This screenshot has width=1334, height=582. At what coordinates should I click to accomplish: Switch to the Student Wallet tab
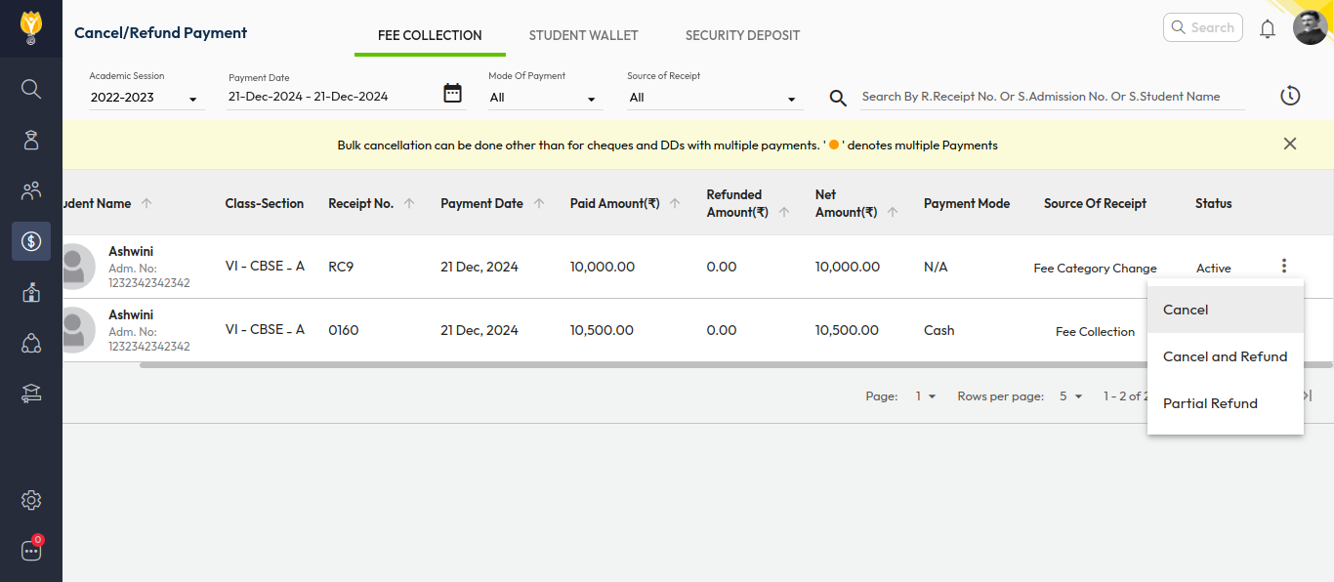coord(583,35)
